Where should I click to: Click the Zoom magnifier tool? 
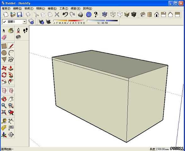point(4,106)
